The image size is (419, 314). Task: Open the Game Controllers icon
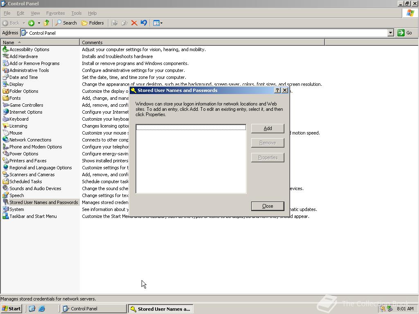(x=6, y=105)
